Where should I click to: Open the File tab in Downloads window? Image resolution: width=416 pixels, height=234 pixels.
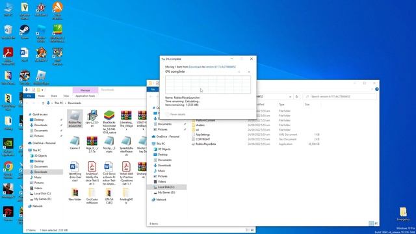[29, 96]
